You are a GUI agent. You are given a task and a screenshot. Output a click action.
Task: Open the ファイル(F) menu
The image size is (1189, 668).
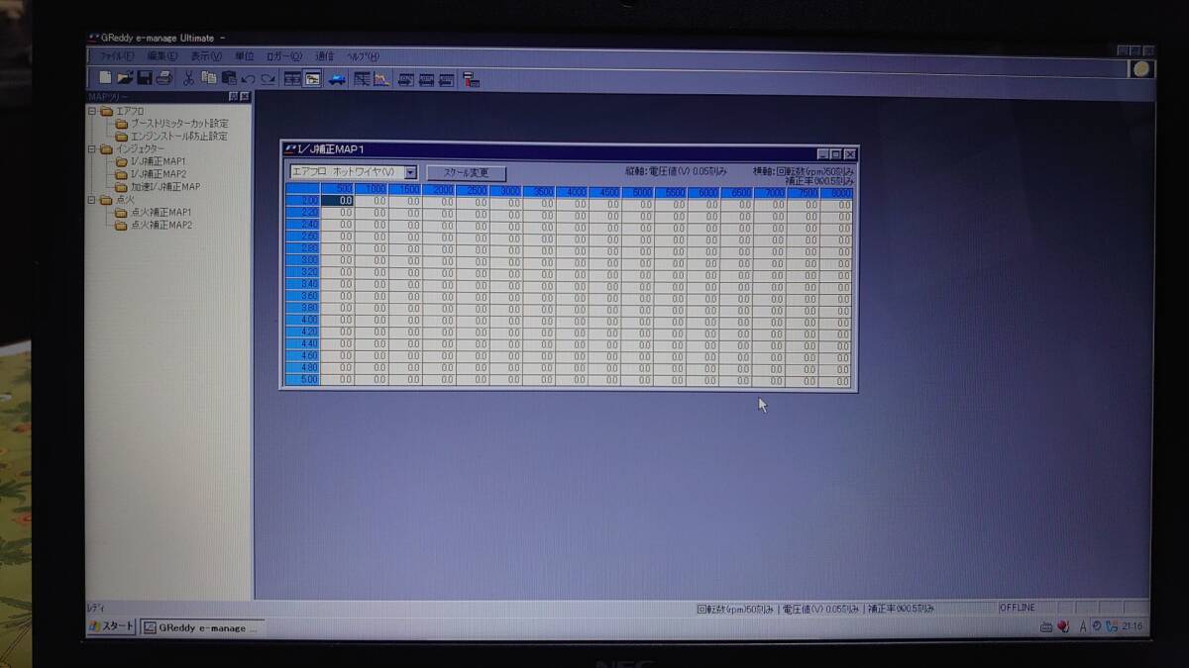pos(117,56)
